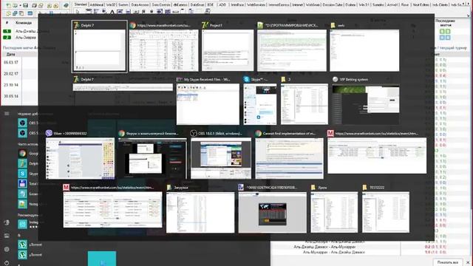Image resolution: width=473 pixels, height=266 pixels.
Task: Switch to the Standard palette tab in Delphi
Action: coord(81,4)
